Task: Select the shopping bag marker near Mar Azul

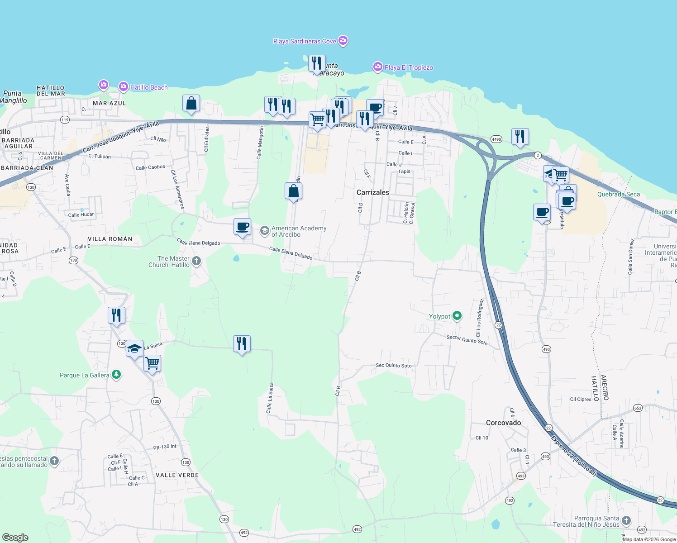Action: 191,104
